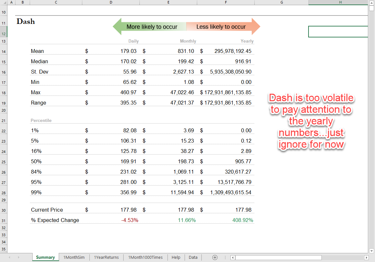Click monthly median value 199.42
Image resolution: width=375 pixels, height=262 pixels.
pos(186,61)
